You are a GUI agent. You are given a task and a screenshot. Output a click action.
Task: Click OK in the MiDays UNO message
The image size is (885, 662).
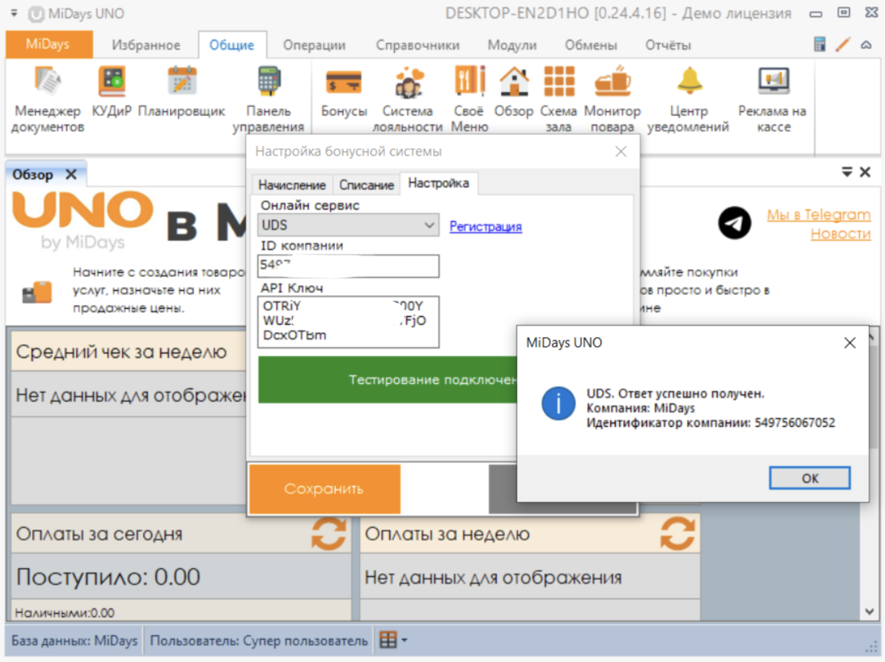tap(810, 478)
